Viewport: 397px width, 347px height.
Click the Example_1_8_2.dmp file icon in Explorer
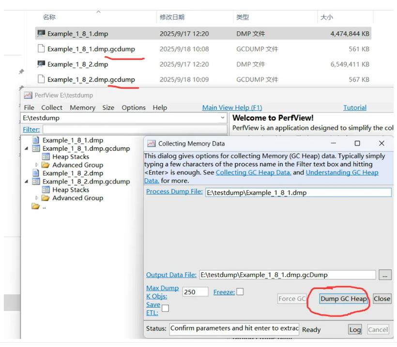[41, 64]
